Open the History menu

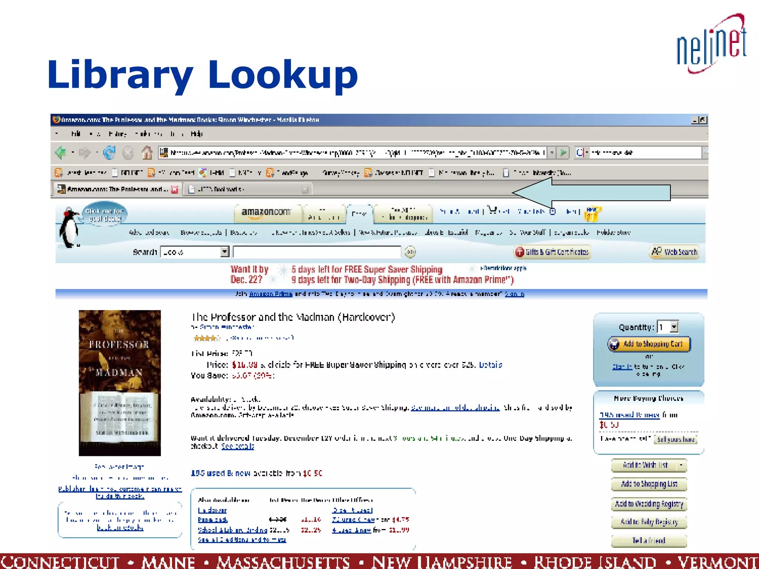point(118,134)
